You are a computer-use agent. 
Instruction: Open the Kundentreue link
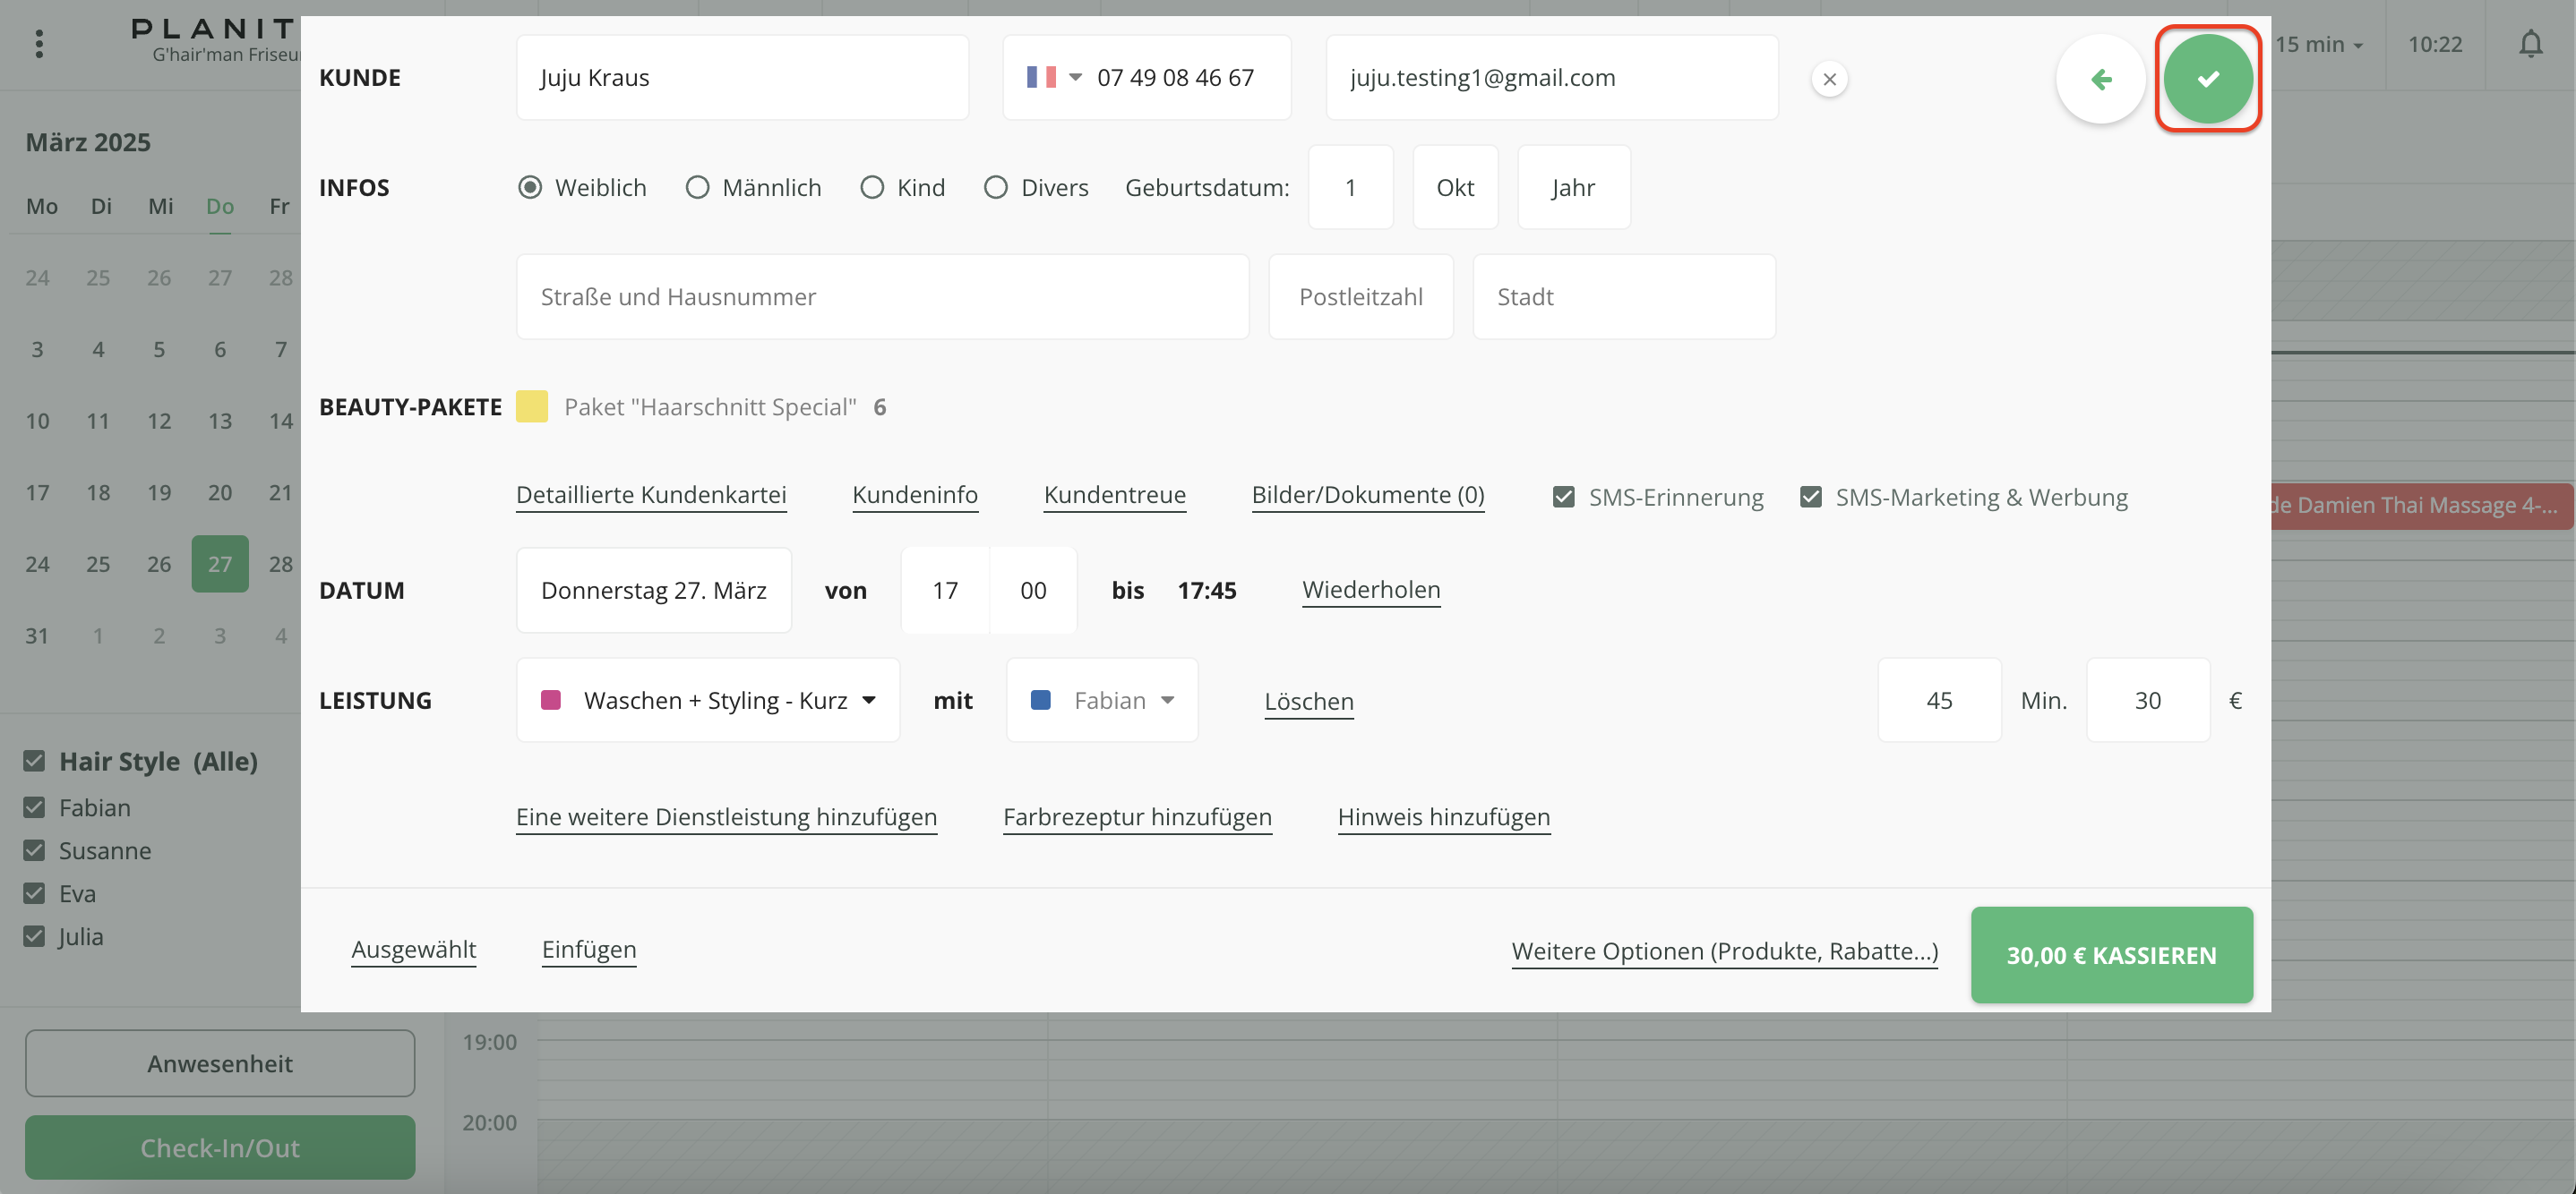coord(1114,495)
